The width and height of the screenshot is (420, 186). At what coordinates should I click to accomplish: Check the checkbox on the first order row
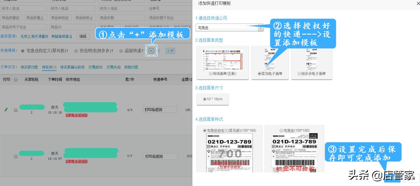pyautogui.click(x=15, y=110)
